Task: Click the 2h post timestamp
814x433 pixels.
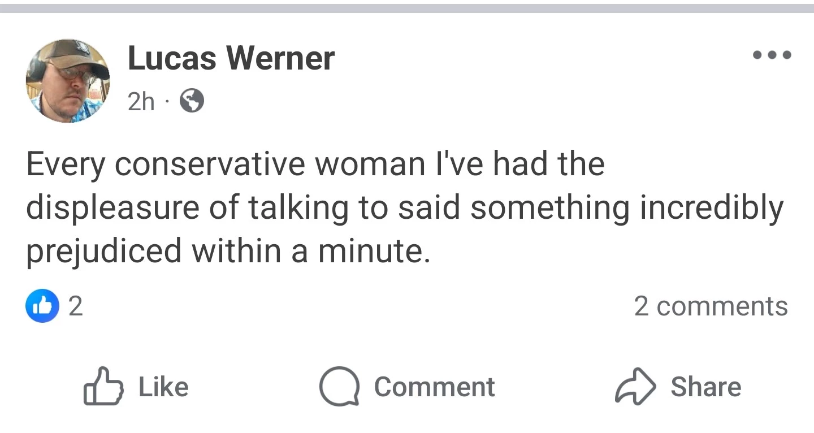Action: coord(141,102)
